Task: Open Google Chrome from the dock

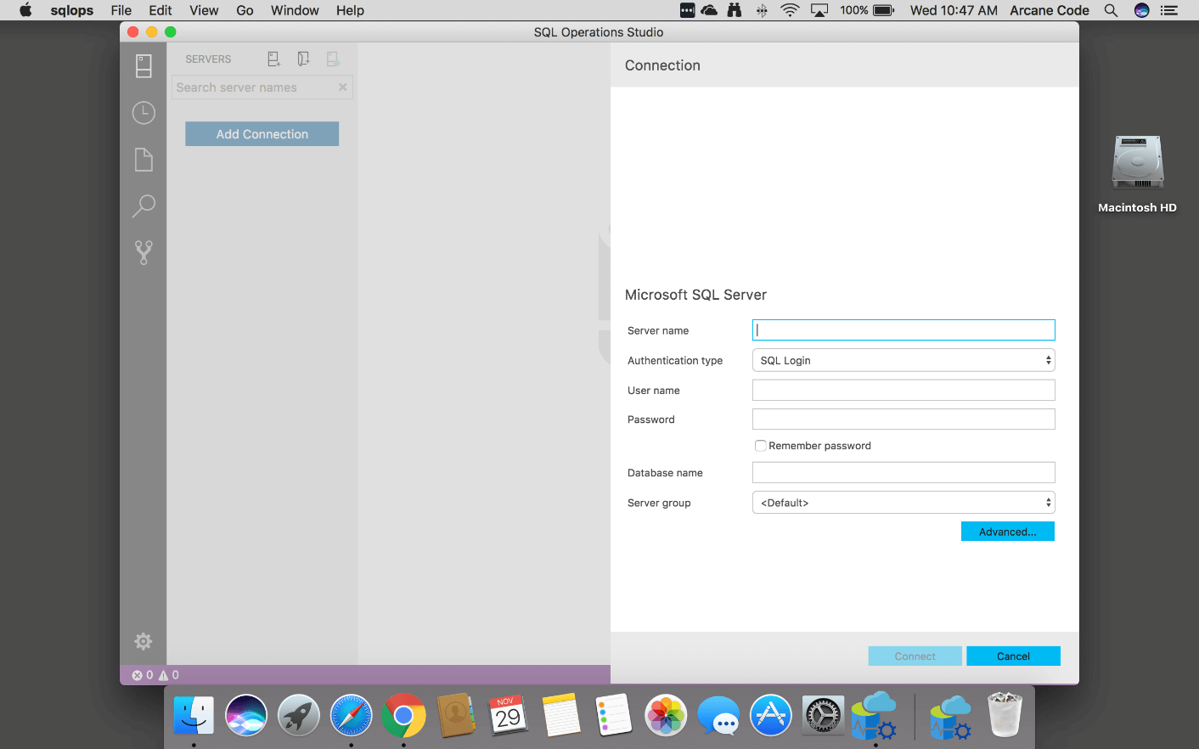Action: pyautogui.click(x=403, y=716)
